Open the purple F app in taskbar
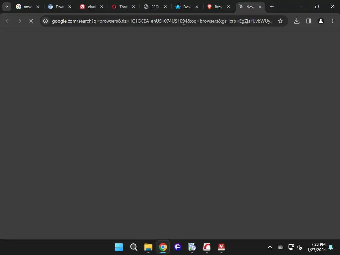340x255 pixels. [x=178, y=247]
